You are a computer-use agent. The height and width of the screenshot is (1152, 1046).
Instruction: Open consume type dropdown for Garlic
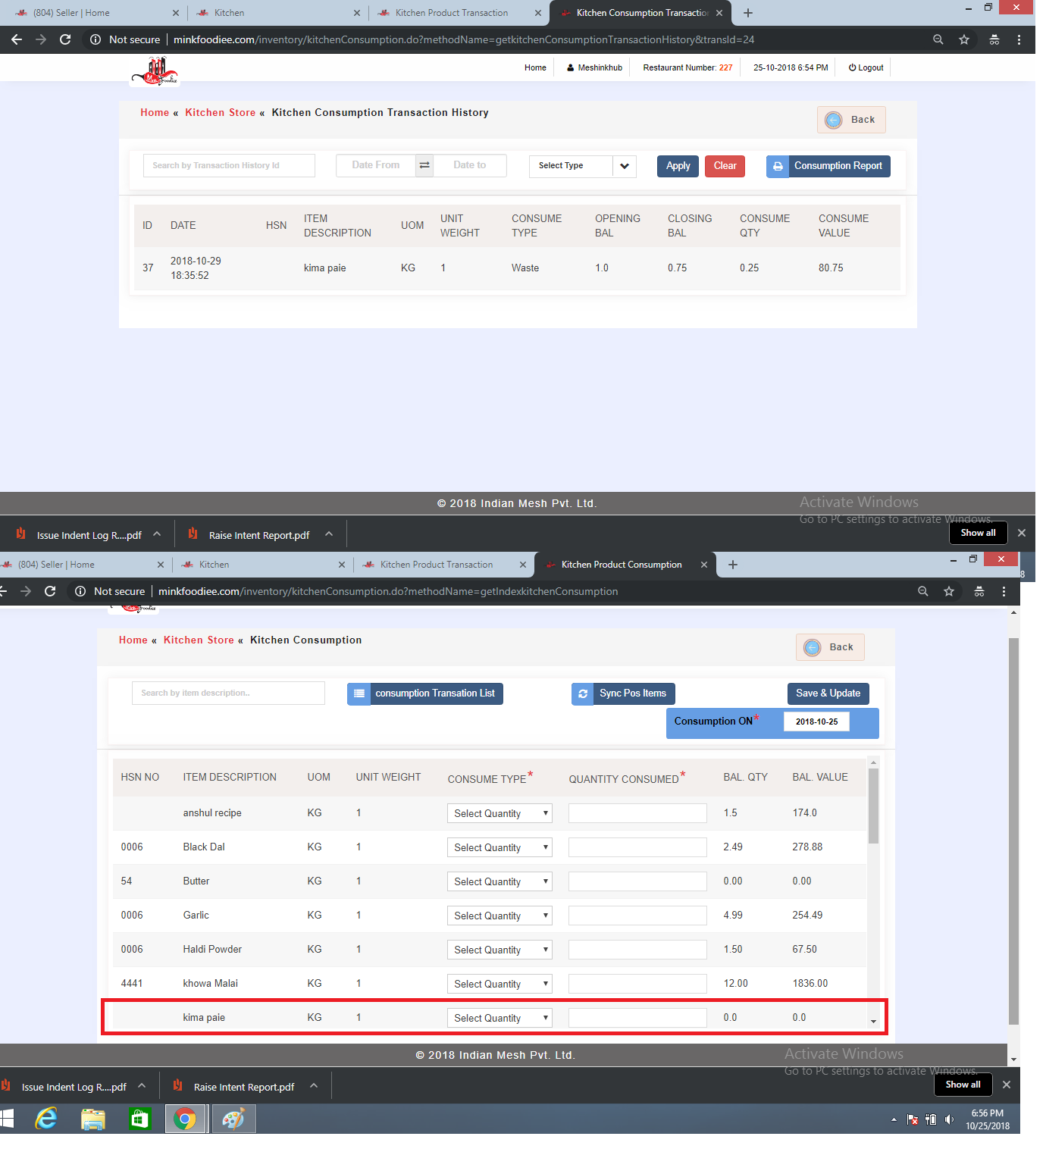[x=500, y=916]
